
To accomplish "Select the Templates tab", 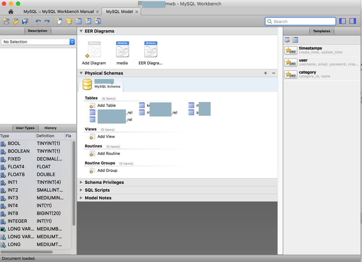I will point(321,31).
